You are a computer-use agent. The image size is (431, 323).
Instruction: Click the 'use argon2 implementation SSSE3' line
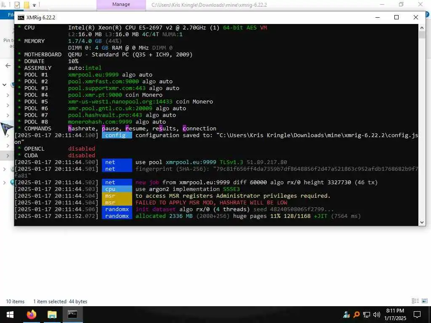[x=187, y=189]
